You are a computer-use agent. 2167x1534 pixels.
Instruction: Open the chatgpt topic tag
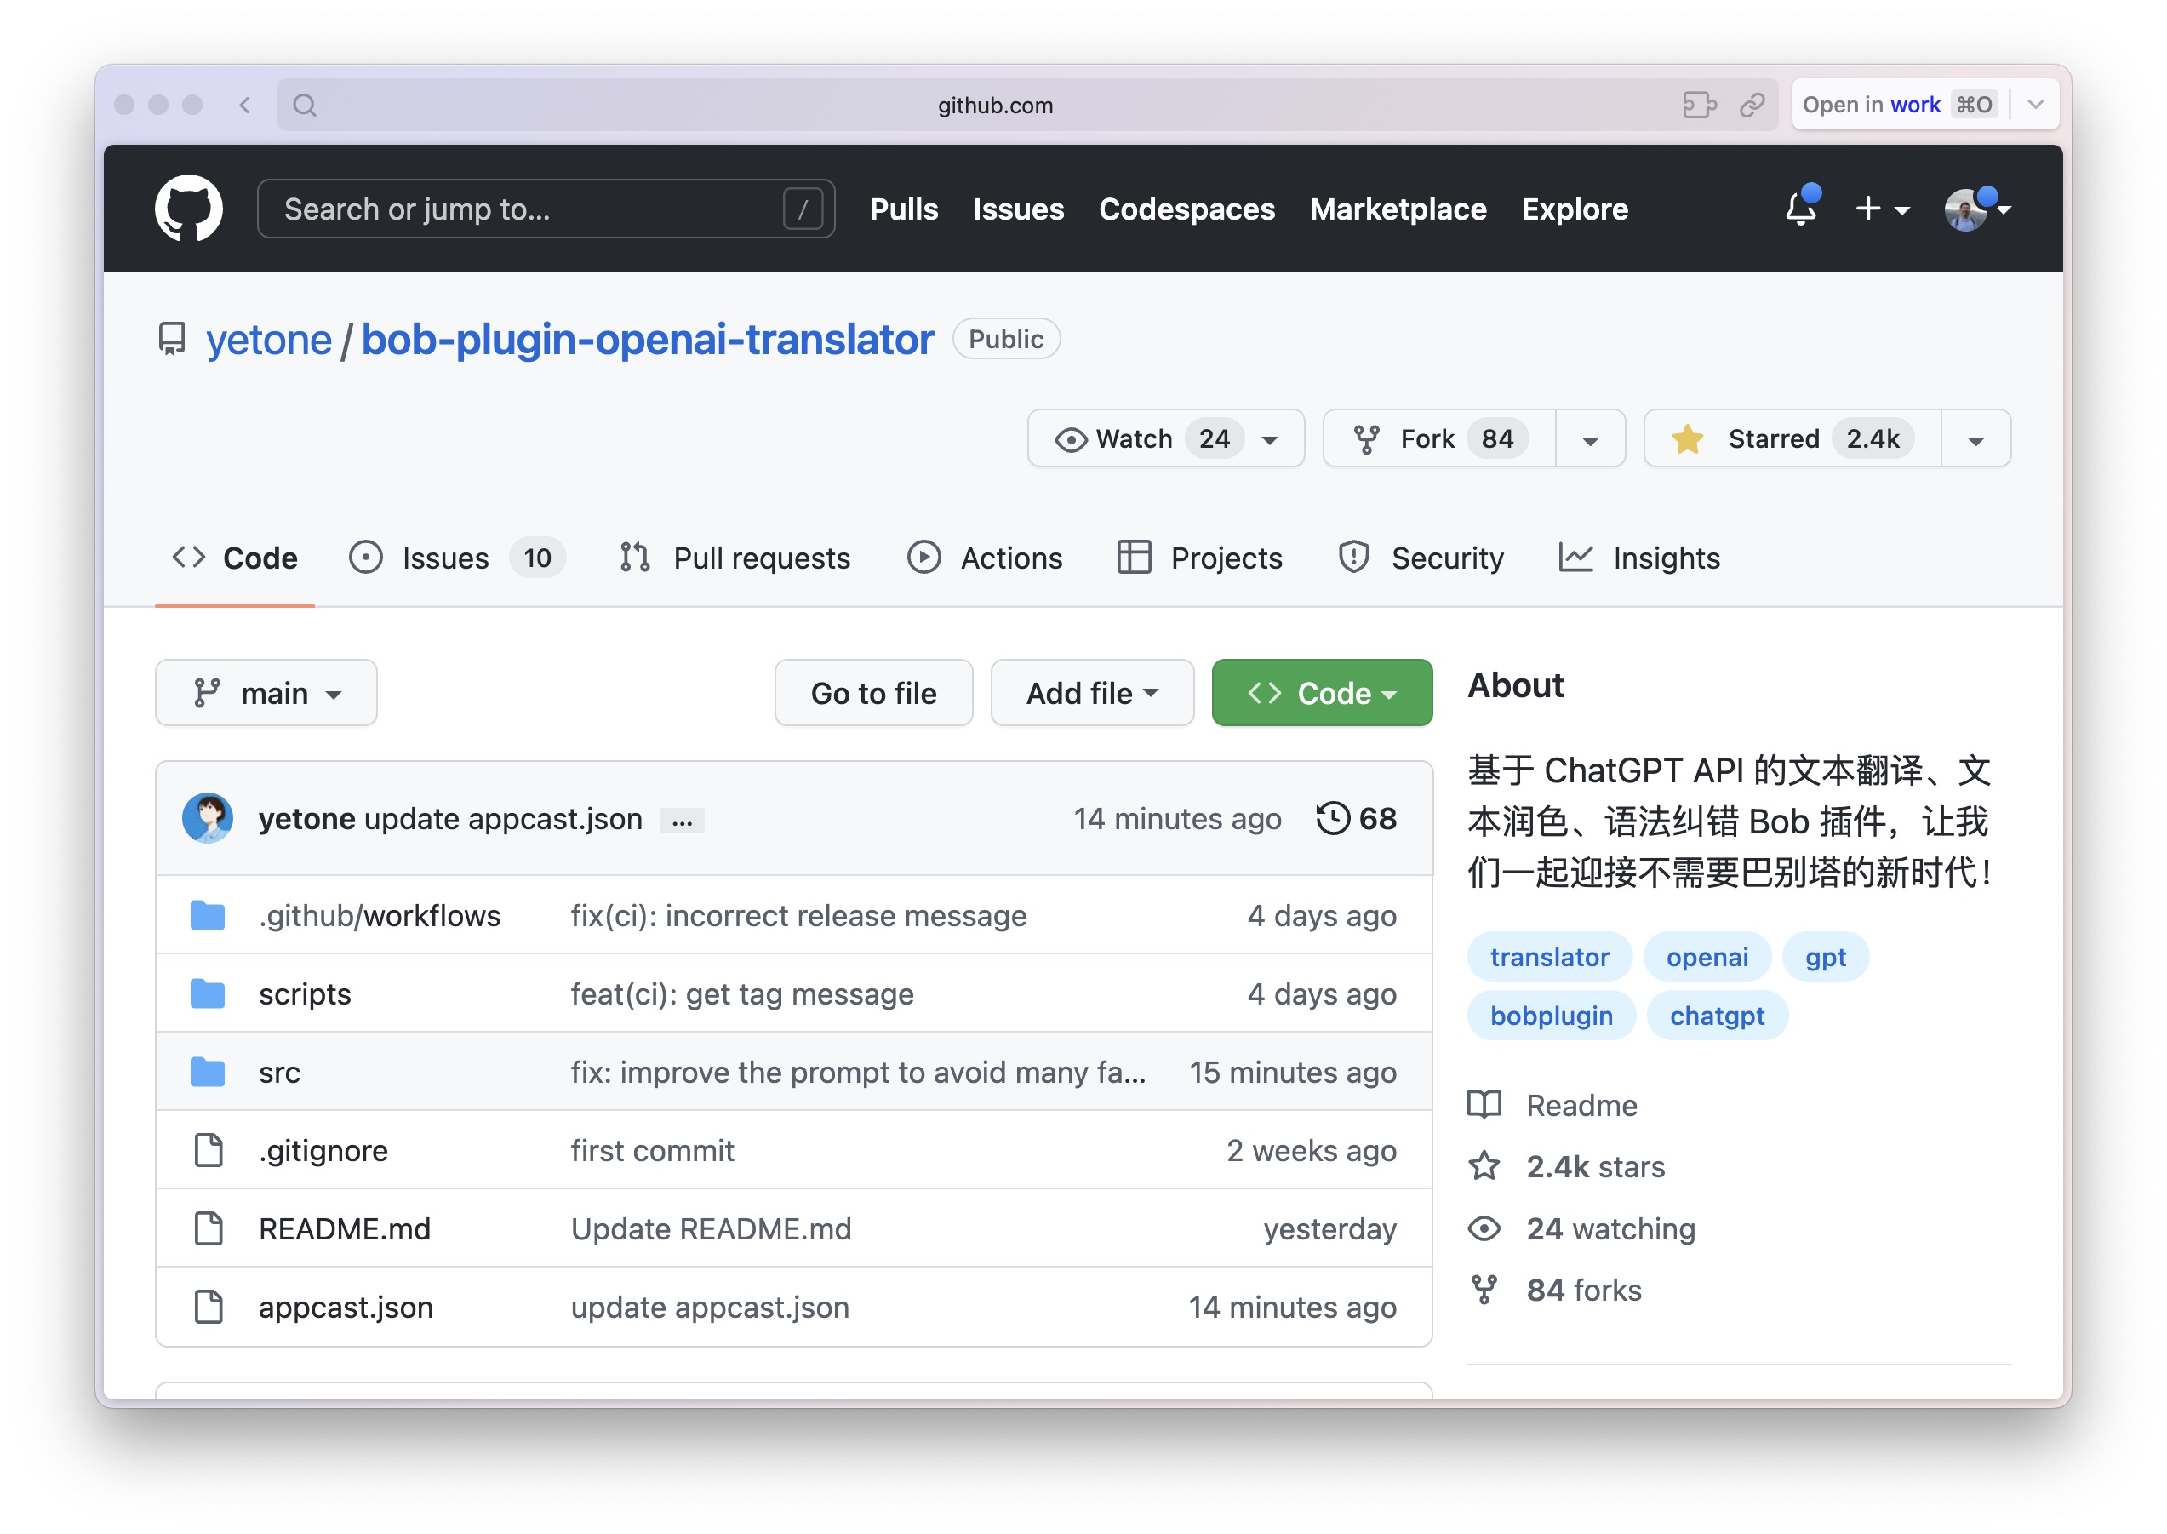pyautogui.click(x=1717, y=1016)
